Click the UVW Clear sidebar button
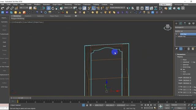 (x=4, y=87)
